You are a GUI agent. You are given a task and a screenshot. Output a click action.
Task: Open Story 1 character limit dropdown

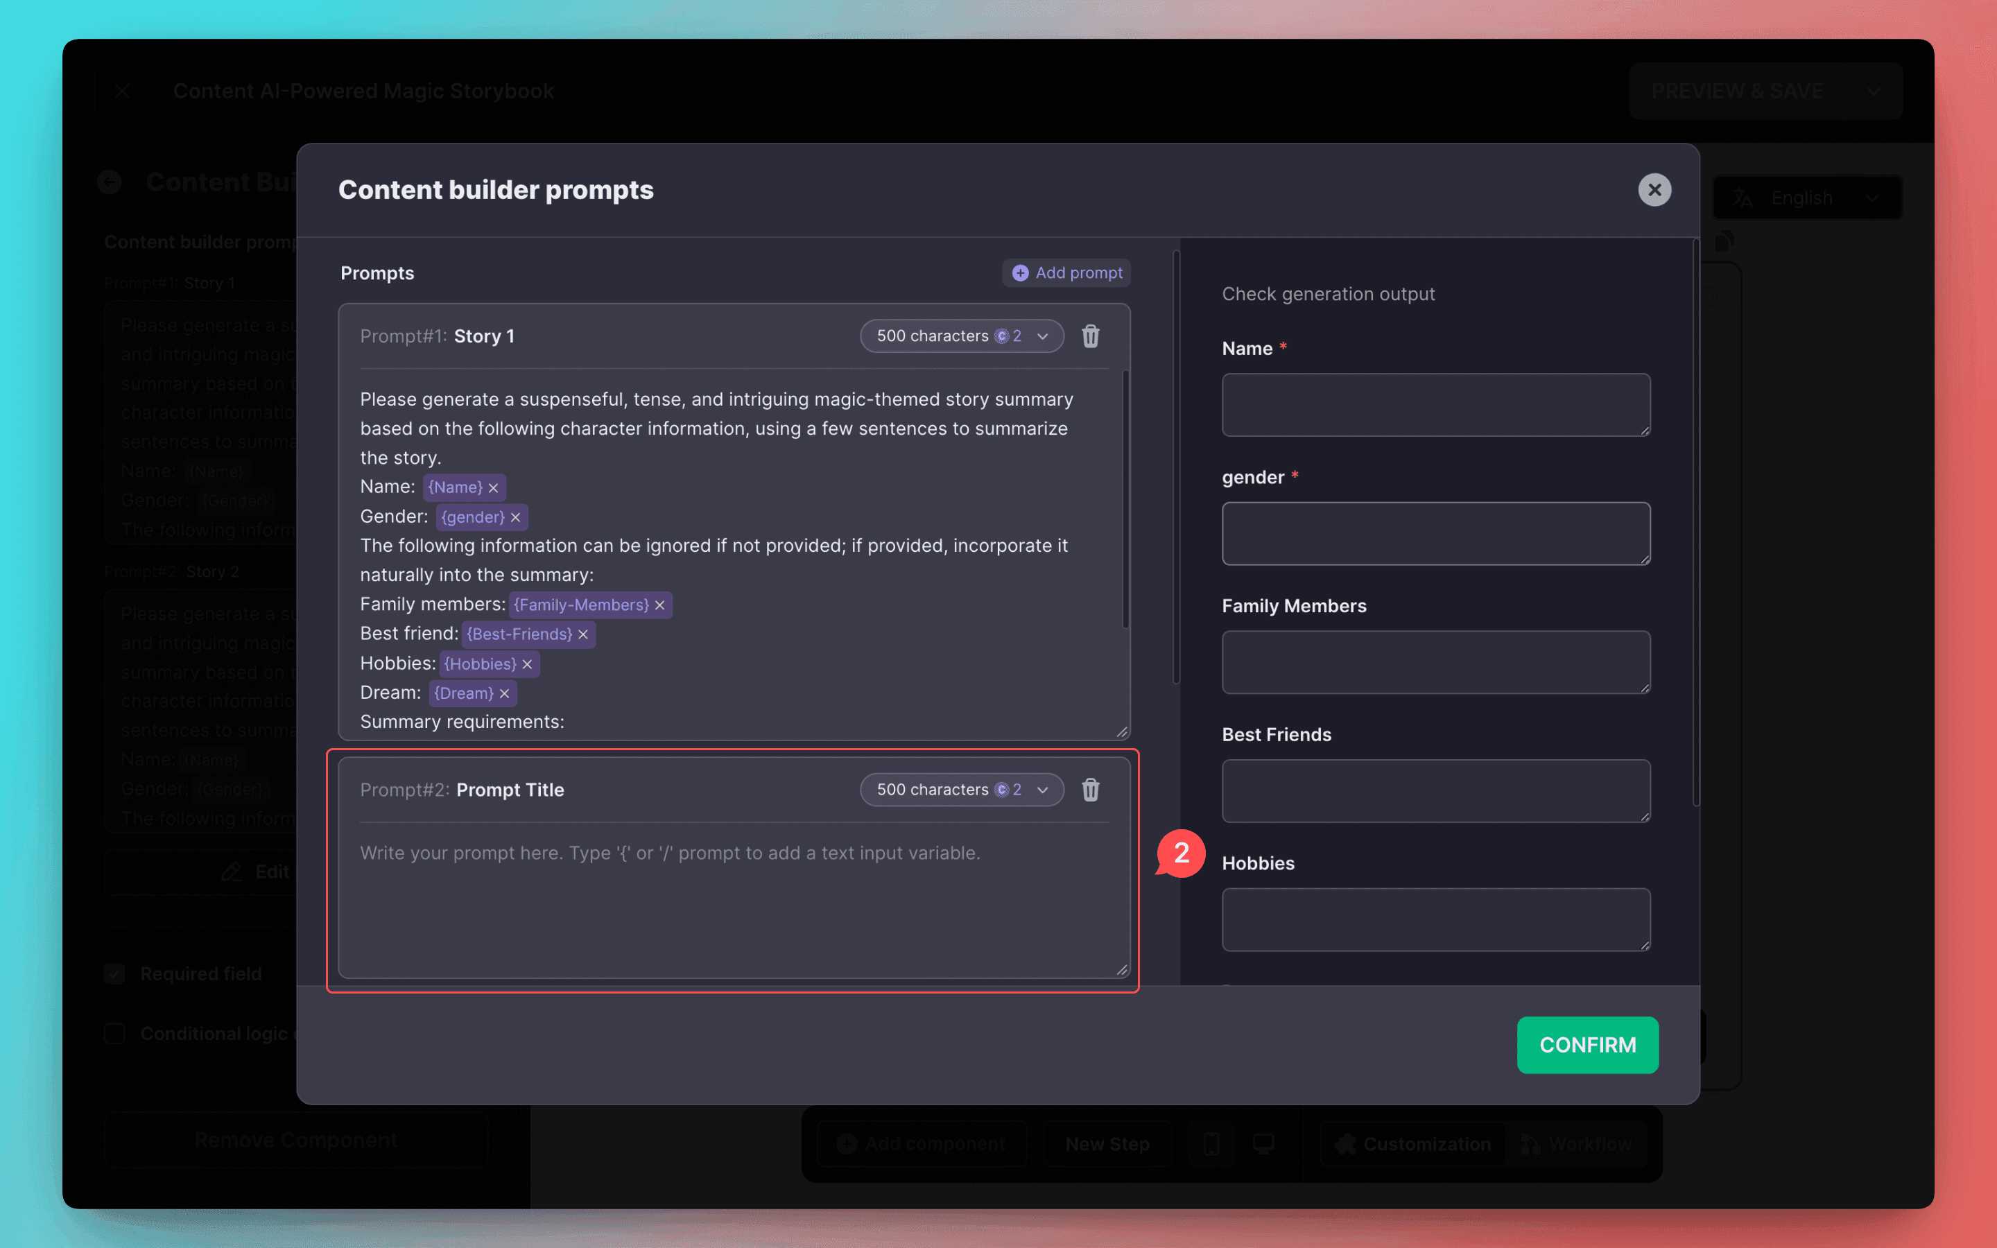click(961, 336)
